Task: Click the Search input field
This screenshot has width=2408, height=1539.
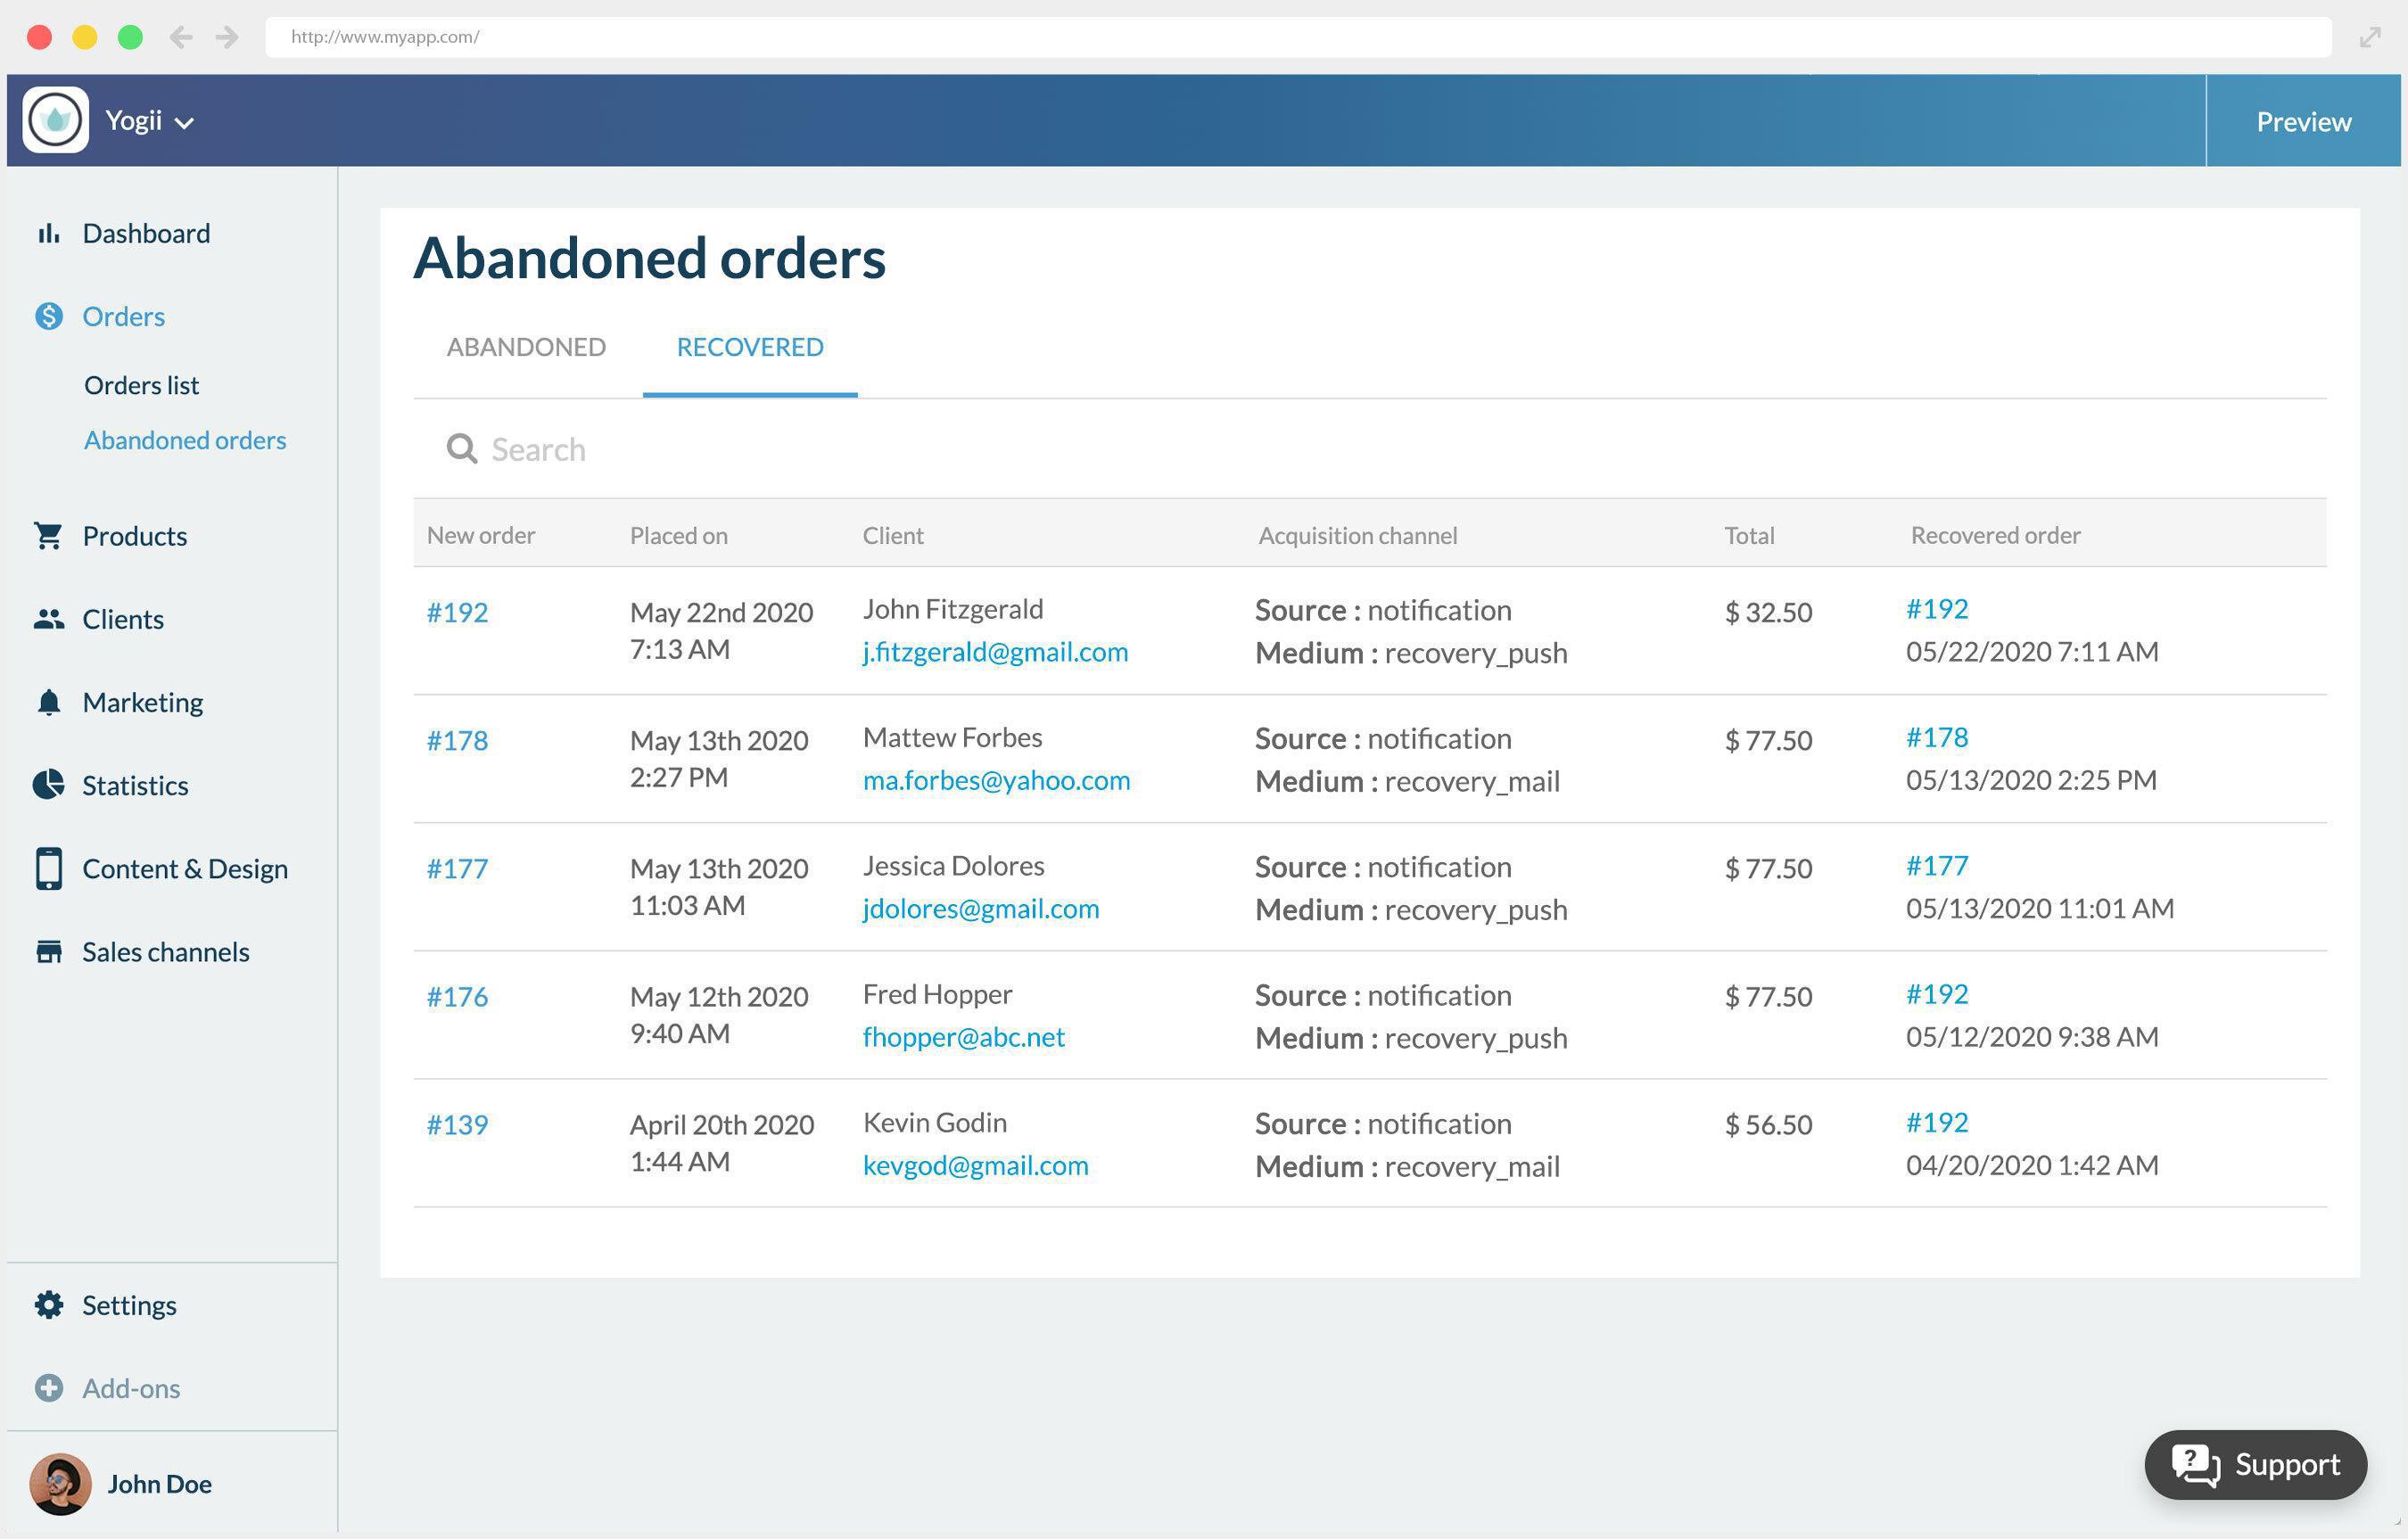Action: pos(900,450)
